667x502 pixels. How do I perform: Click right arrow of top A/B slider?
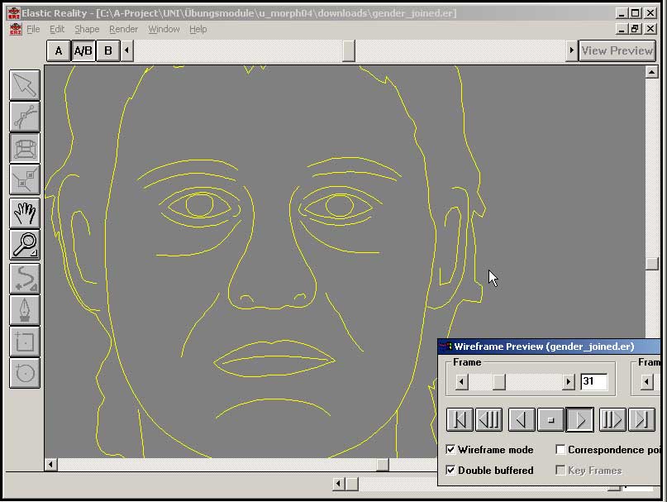coord(571,51)
